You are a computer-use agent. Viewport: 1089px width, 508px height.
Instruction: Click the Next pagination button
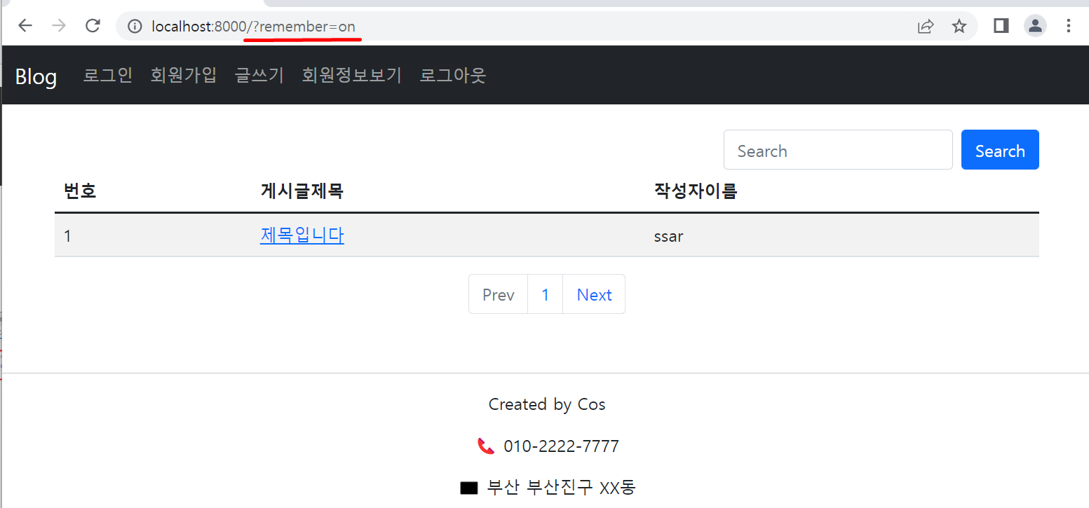pos(594,294)
